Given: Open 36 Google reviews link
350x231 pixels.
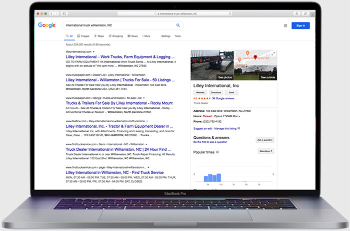Looking at the screenshot, I should (x=223, y=98).
